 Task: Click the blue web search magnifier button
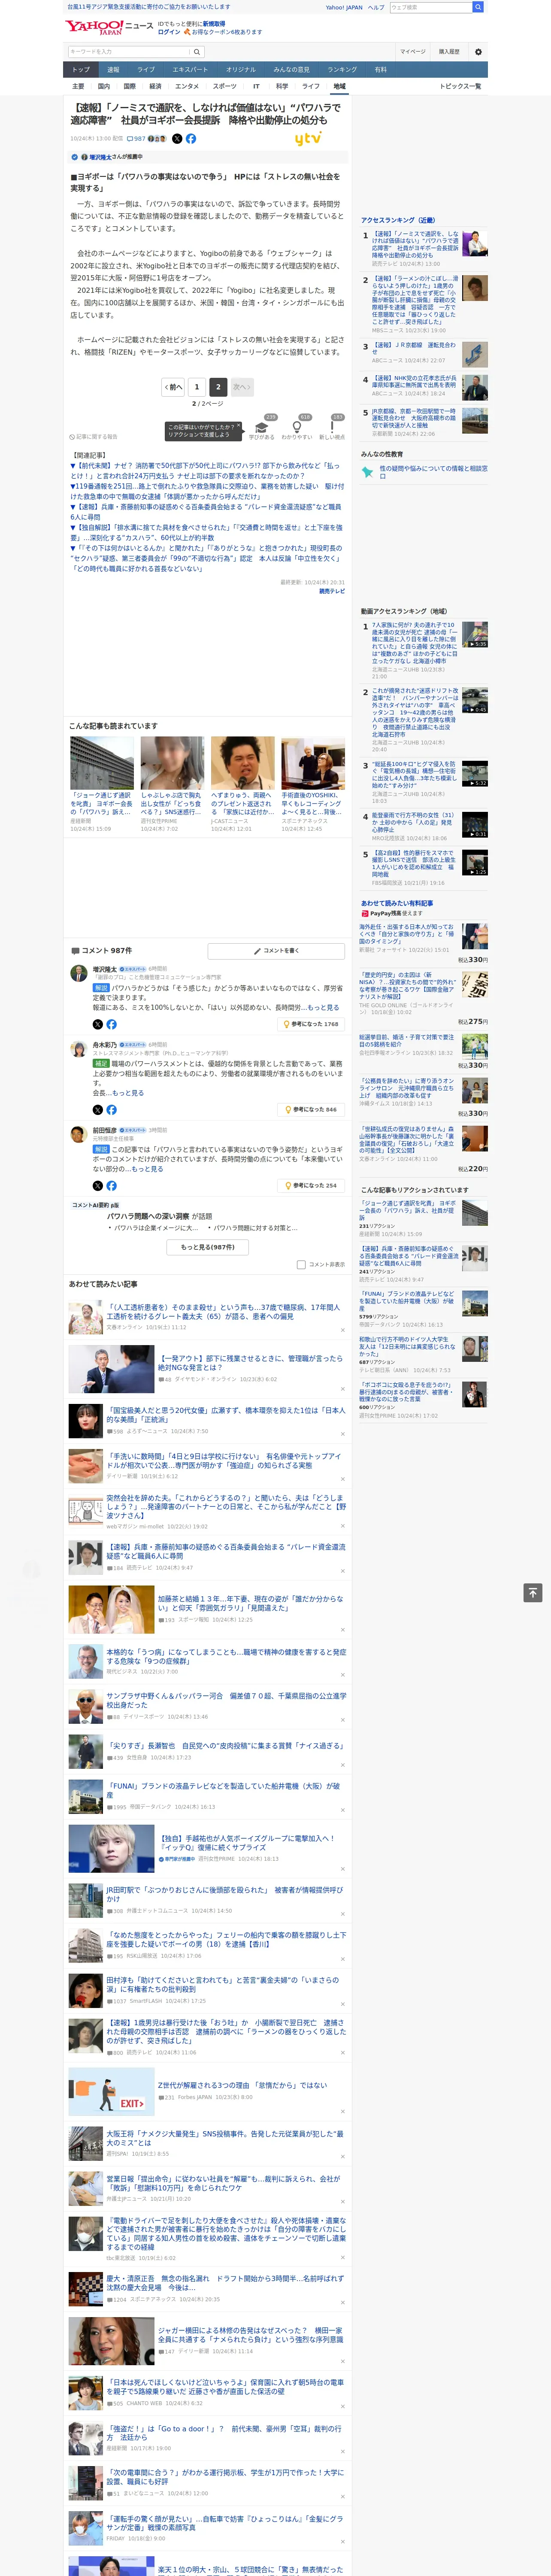point(478,7)
